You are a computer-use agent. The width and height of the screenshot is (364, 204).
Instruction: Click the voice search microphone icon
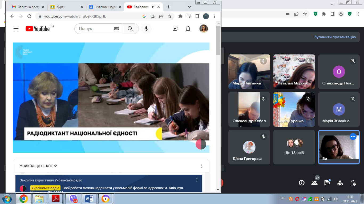tap(146, 29)
